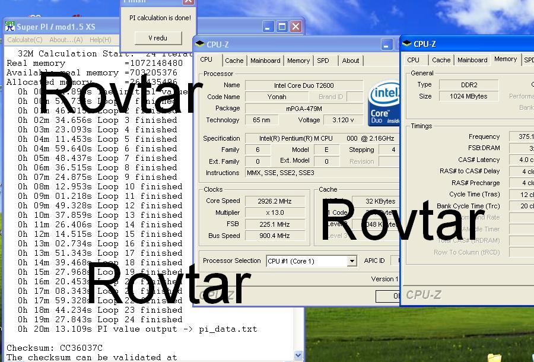Click the Code Name field Yonah
Screen dimensions: 534x362
(276, 97)
